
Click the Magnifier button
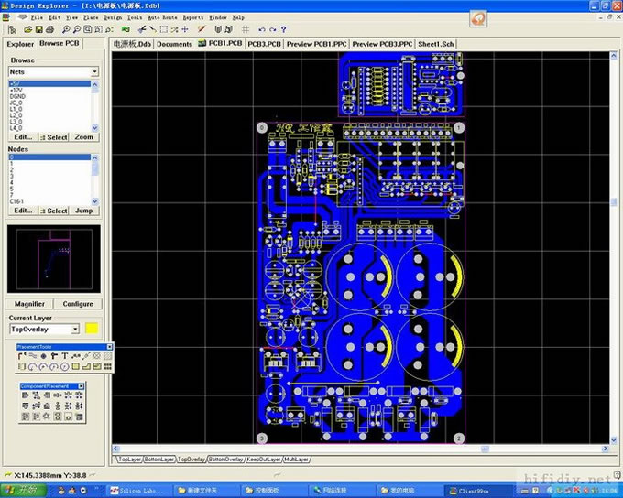click(29, 304)
